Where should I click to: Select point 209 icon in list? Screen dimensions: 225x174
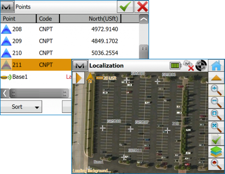click(6, 41)
